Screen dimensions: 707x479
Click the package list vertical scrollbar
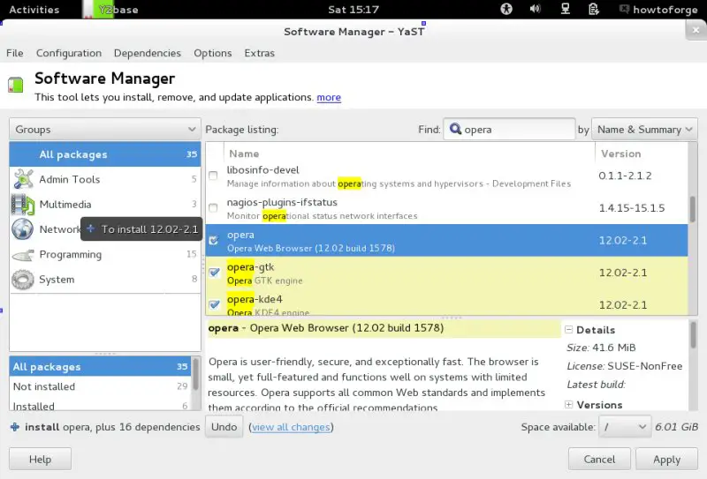point(693,209)
